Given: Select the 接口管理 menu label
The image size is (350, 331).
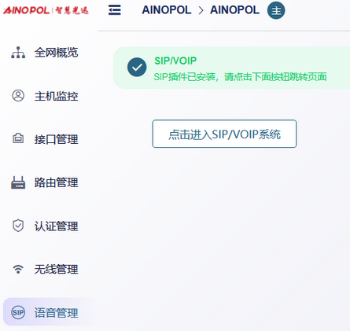Looking at the screenshot, I should tap(57, 139).
